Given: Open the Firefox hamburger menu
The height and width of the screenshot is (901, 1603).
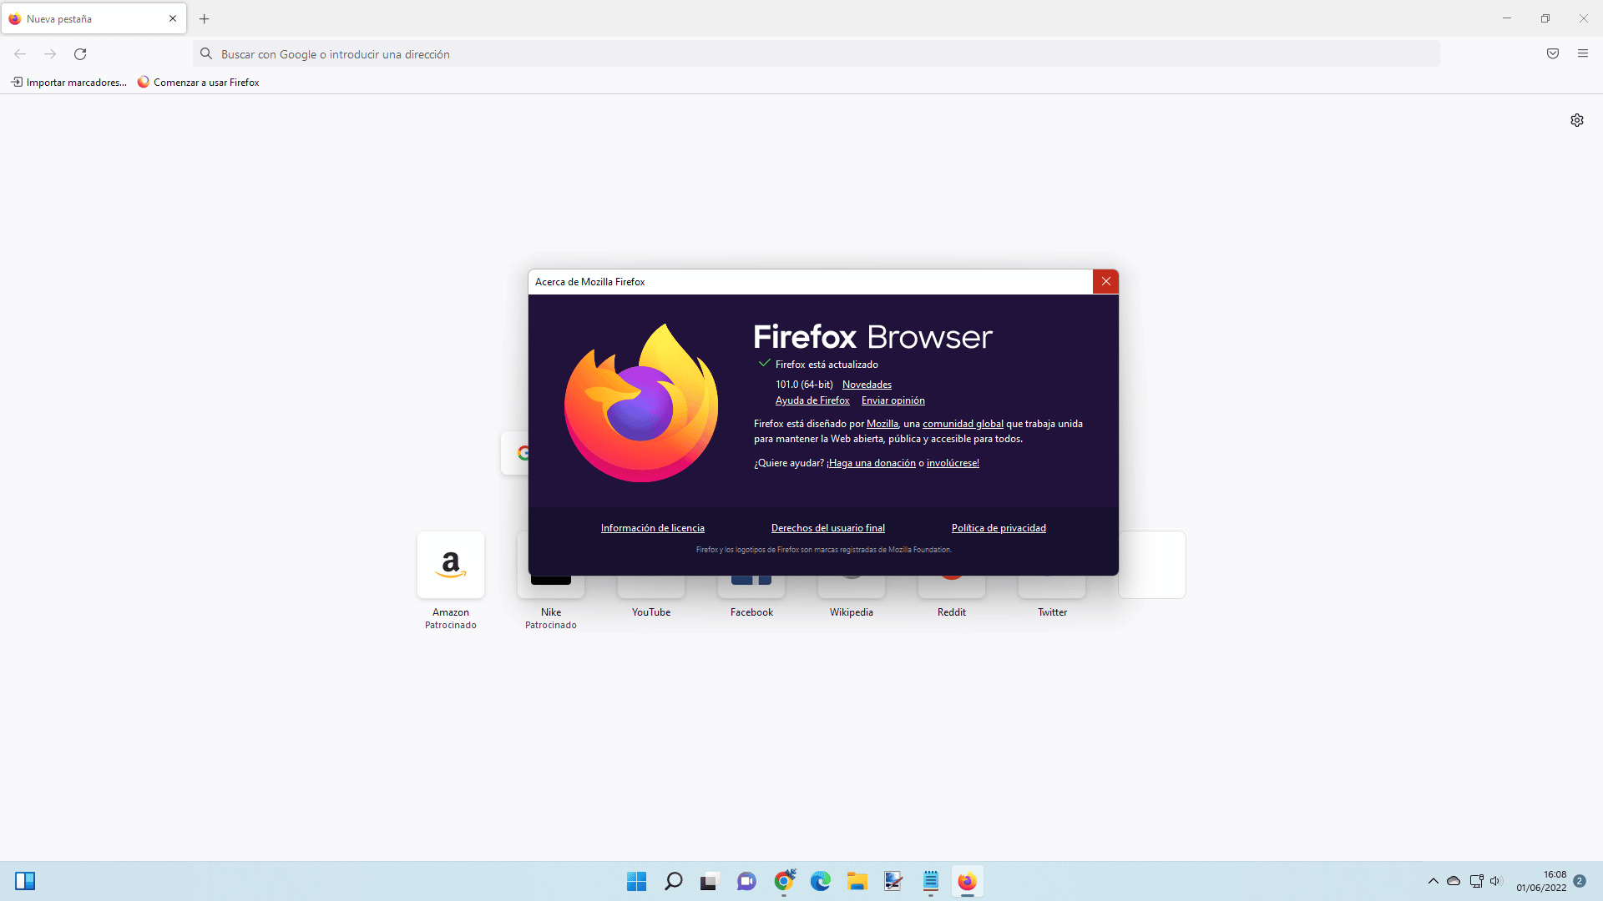Looking at the screenshot, I should pyautogui.click(x=1583, y=54).
